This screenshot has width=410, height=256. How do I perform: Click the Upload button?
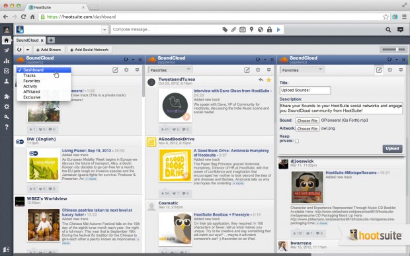pos(392,149)
